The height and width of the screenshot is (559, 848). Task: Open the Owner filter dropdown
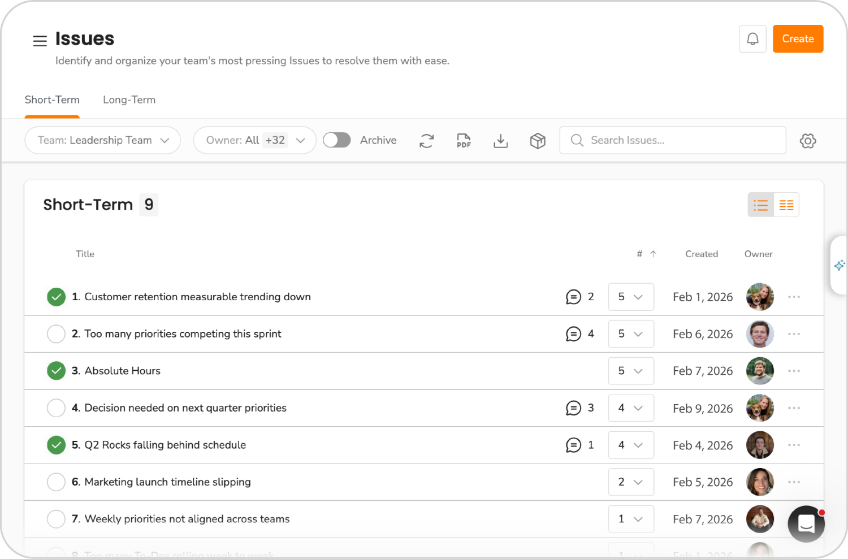(254, 140)
